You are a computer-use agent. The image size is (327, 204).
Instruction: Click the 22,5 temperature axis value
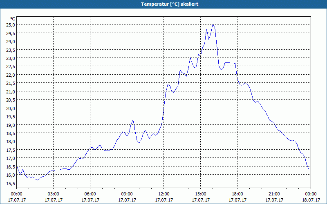click(x=11, y=67)
